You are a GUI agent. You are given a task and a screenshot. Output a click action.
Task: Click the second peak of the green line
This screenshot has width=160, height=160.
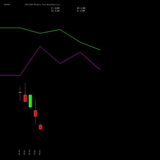point(60,29)
